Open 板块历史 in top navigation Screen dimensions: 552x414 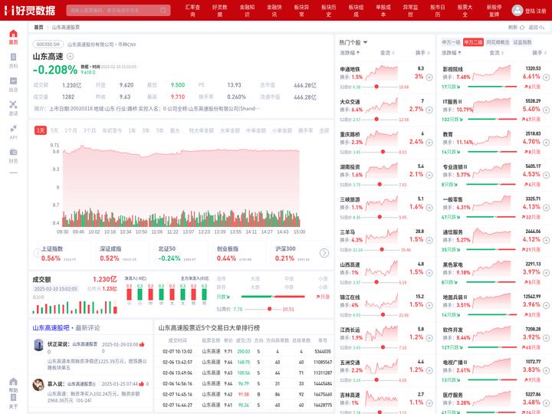click(328, 11)
